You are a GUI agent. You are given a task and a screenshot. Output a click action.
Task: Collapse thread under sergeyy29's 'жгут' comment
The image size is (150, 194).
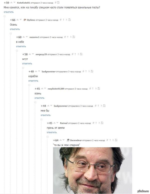23,68
